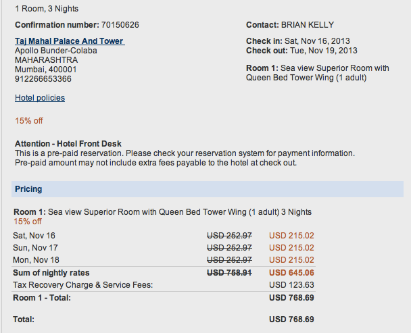The width and height of the screenshot is (411, 333).
Task: Click the Mon, Nov 18 row label
Action: pos(37,260)
